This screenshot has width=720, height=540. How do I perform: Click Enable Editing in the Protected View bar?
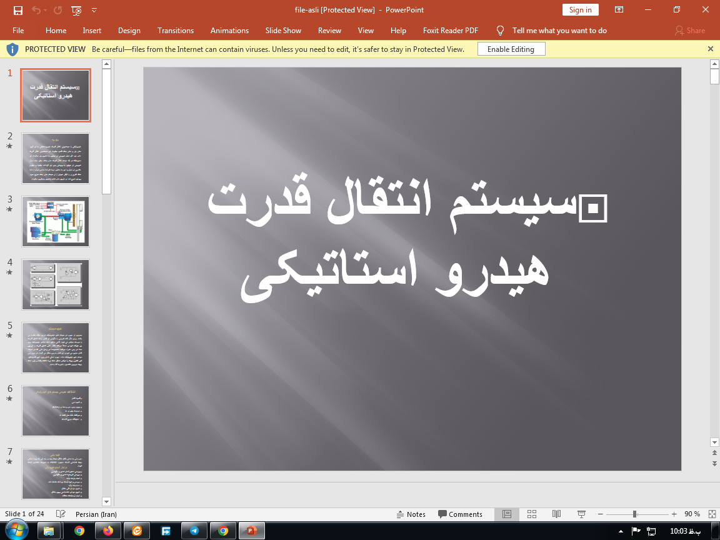click(511, 49)
